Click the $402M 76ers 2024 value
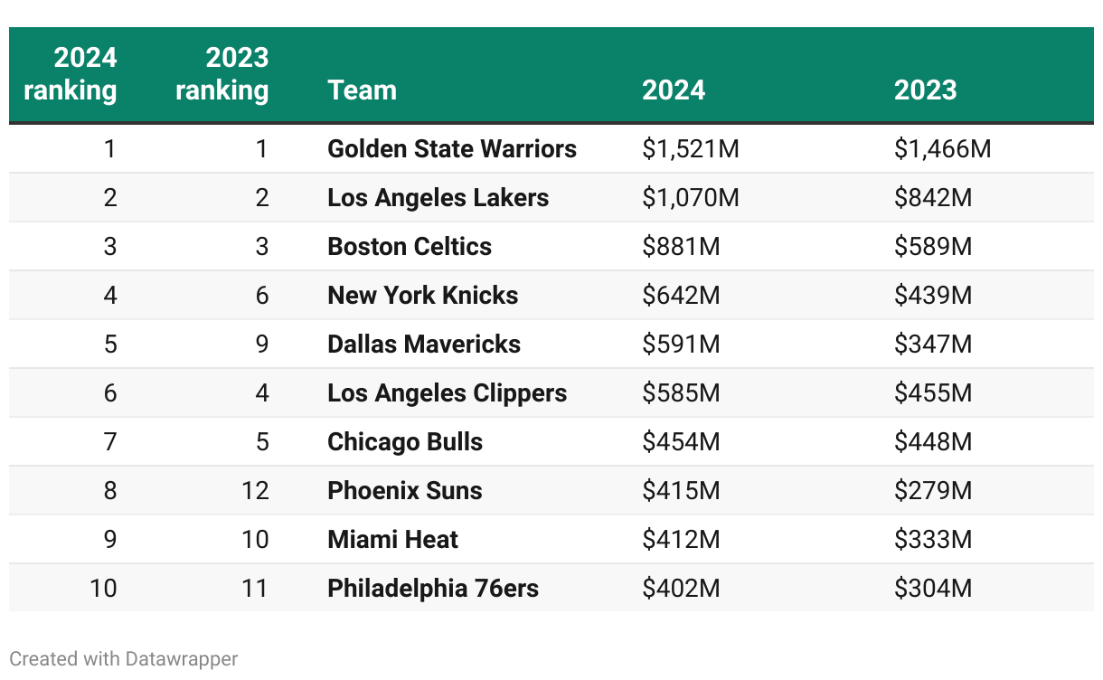1103x680 pixels. pos(681,589)
